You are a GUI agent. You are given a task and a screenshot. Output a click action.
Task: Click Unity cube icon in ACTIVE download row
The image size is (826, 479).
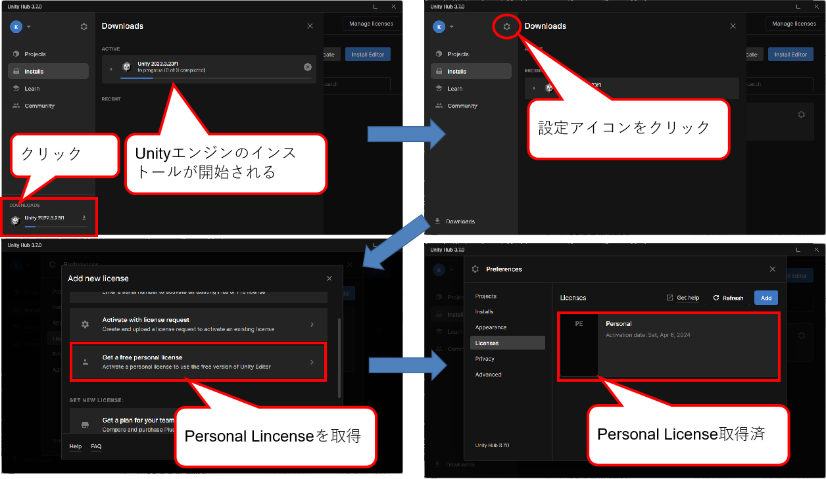pyautogui.click(x=126, y=67)
